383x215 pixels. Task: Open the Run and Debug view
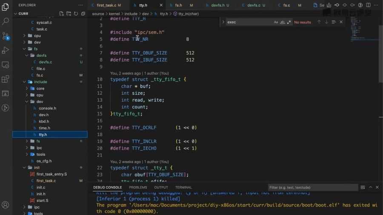coord(5,50)
